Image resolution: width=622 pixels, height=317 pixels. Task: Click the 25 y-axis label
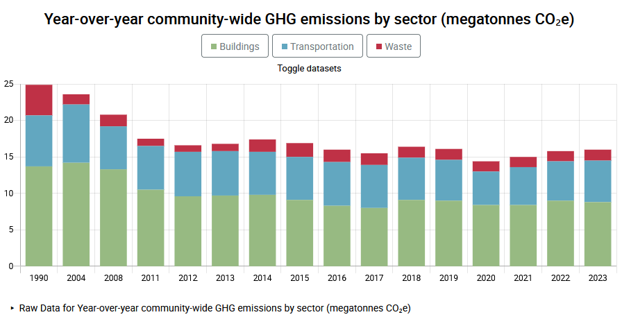9,84
